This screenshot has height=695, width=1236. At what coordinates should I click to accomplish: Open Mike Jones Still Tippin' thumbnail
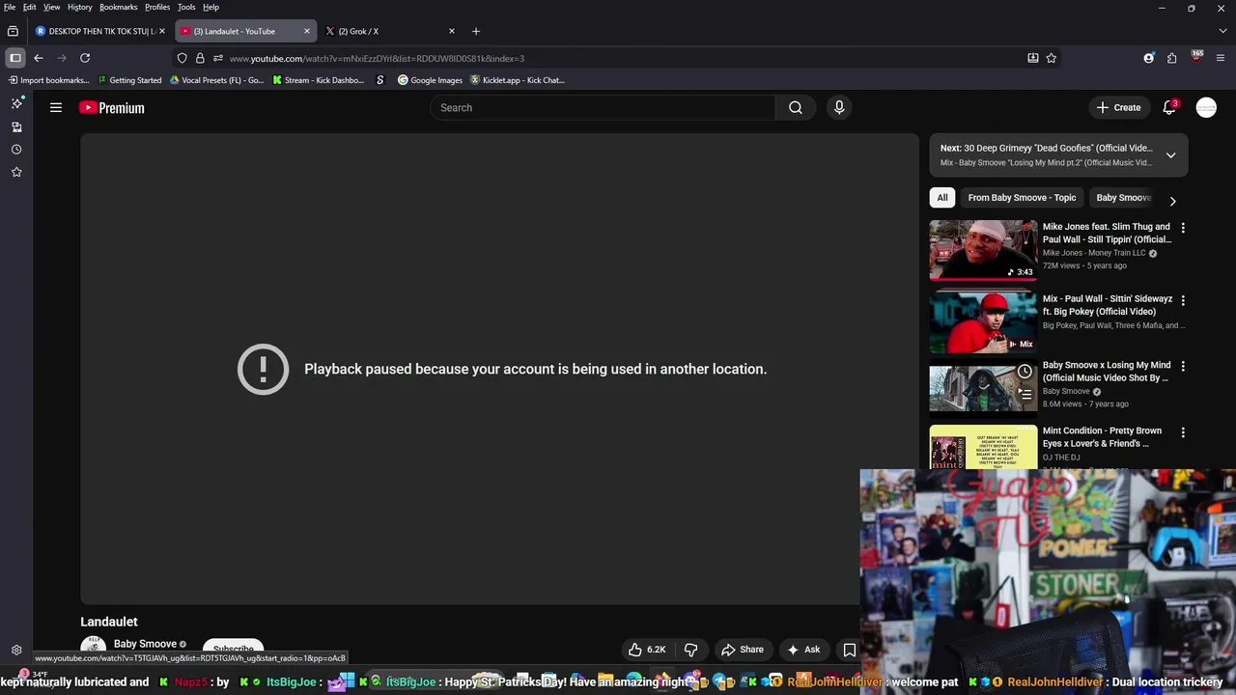click(983, 250)
